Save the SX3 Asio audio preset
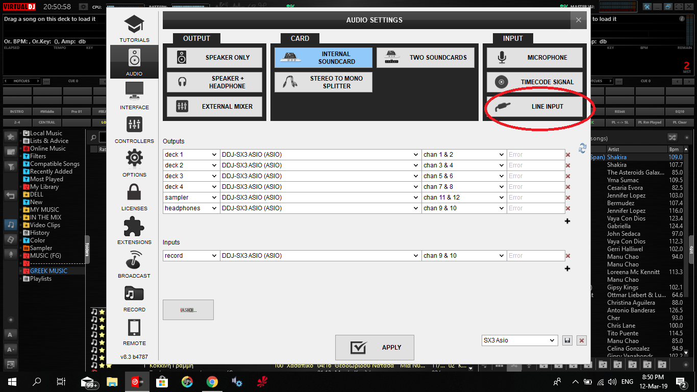The image size is (697, 392). coord(567,340)
